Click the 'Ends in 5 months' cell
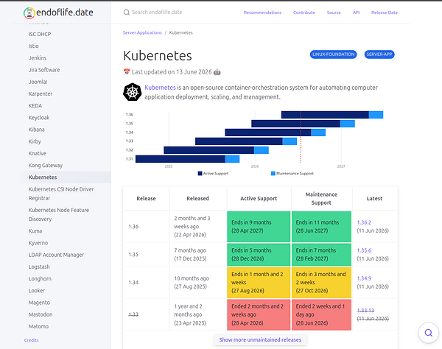Viewport: 442px width, 349px height. [x=259, y=254]
